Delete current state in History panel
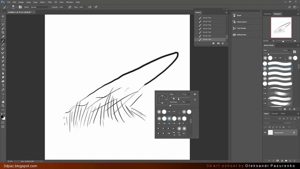This screenshot has height=169, width=300. click(x=223, y=43)
